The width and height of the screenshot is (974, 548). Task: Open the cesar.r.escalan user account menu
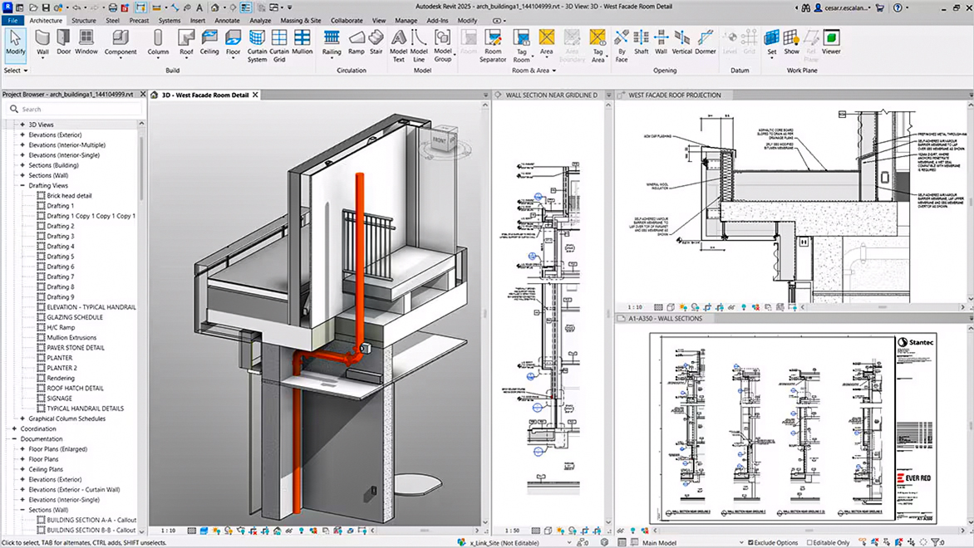tap(843, 7)
